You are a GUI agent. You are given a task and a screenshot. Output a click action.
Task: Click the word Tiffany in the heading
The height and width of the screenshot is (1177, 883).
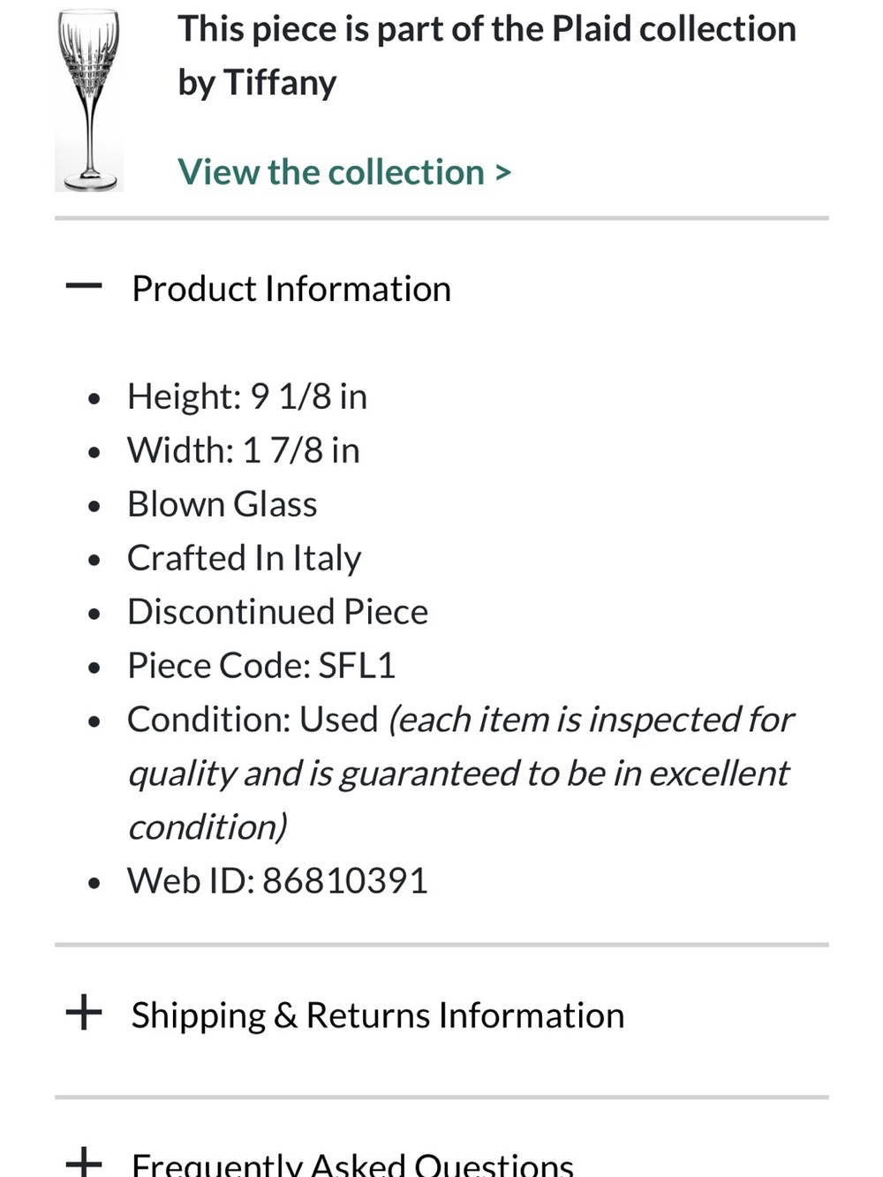coord(280,83)
